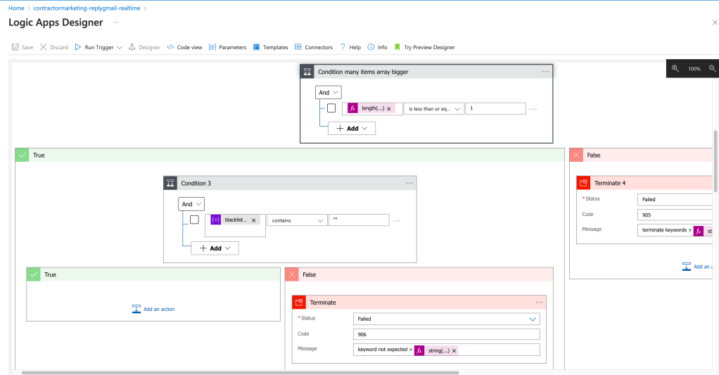719x375 pixels.
Task: Click the Terminate action red icon
Action: click(x=299, y=302)
